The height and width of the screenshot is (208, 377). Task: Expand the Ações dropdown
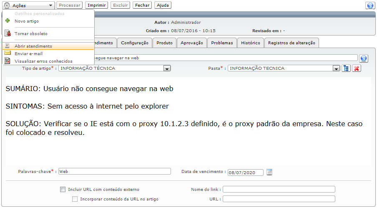click(29, 5)
